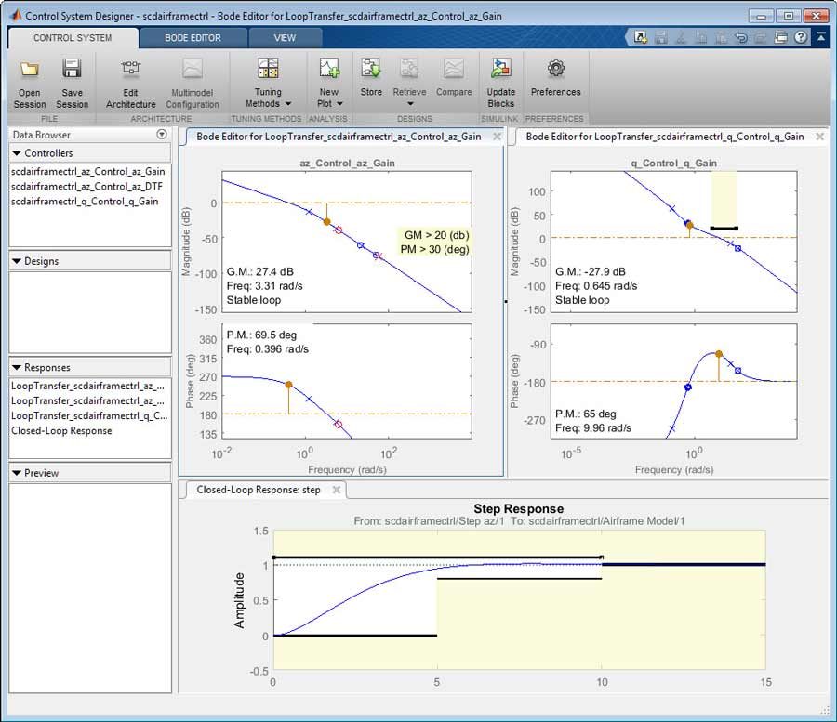This screenshot has height=722, width=837.
Task: Open the Tuning Methods gallery
Action: pyautogui.click(x=268, y=83)
